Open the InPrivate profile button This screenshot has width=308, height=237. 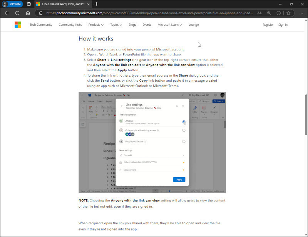click(x=12, y=4)
